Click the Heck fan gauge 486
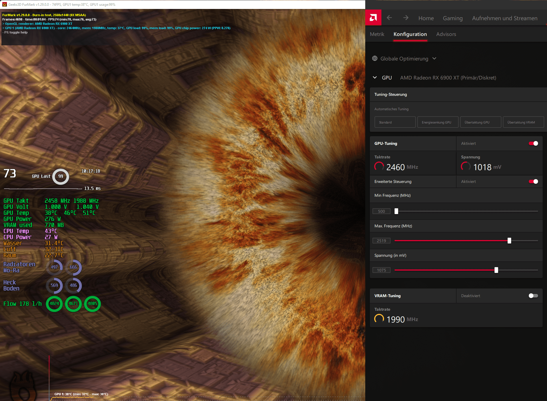This screenshot has height=401, width=547. [73, 285]
